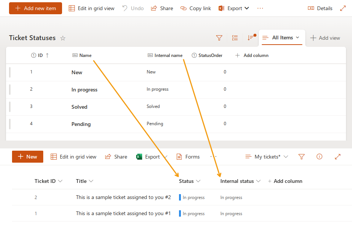Open the item named Solved
This screenshot has height=229, width=352.
click(79, 107)
